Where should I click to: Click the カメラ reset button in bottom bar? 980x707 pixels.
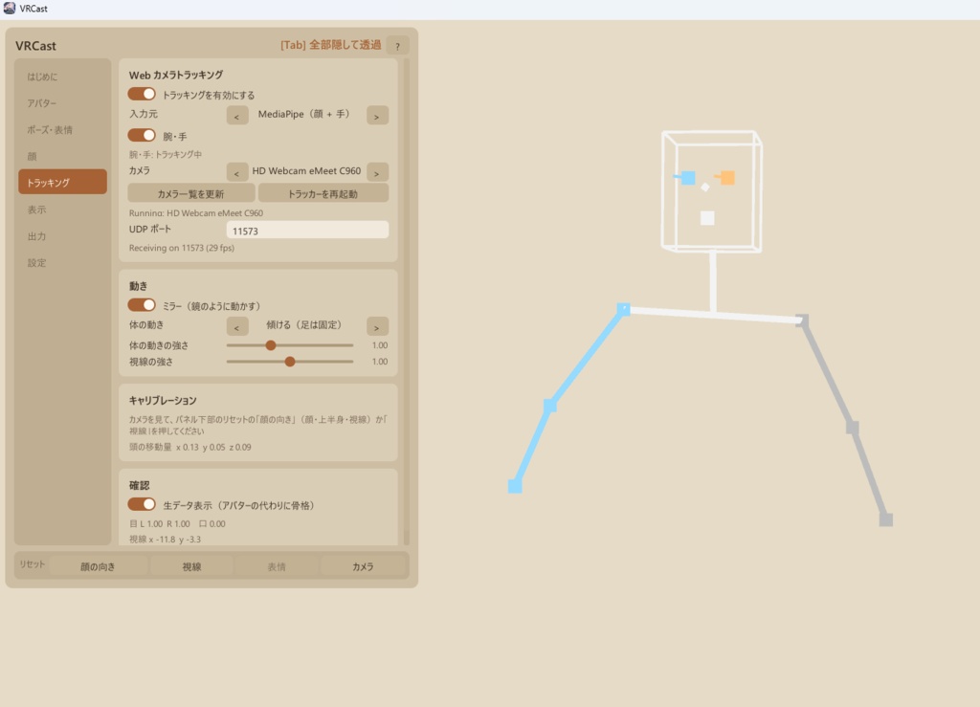click(363, 566)
